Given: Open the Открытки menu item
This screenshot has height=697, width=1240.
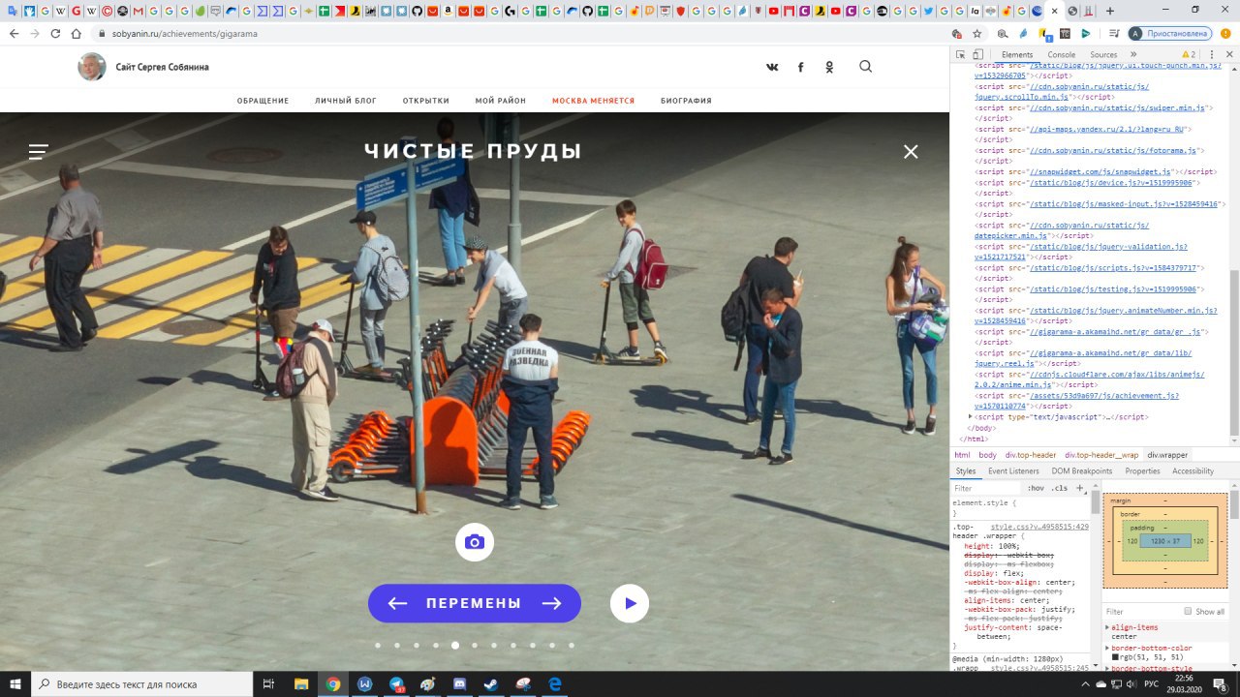Looking at the screenshot, I should pos(426,101).
